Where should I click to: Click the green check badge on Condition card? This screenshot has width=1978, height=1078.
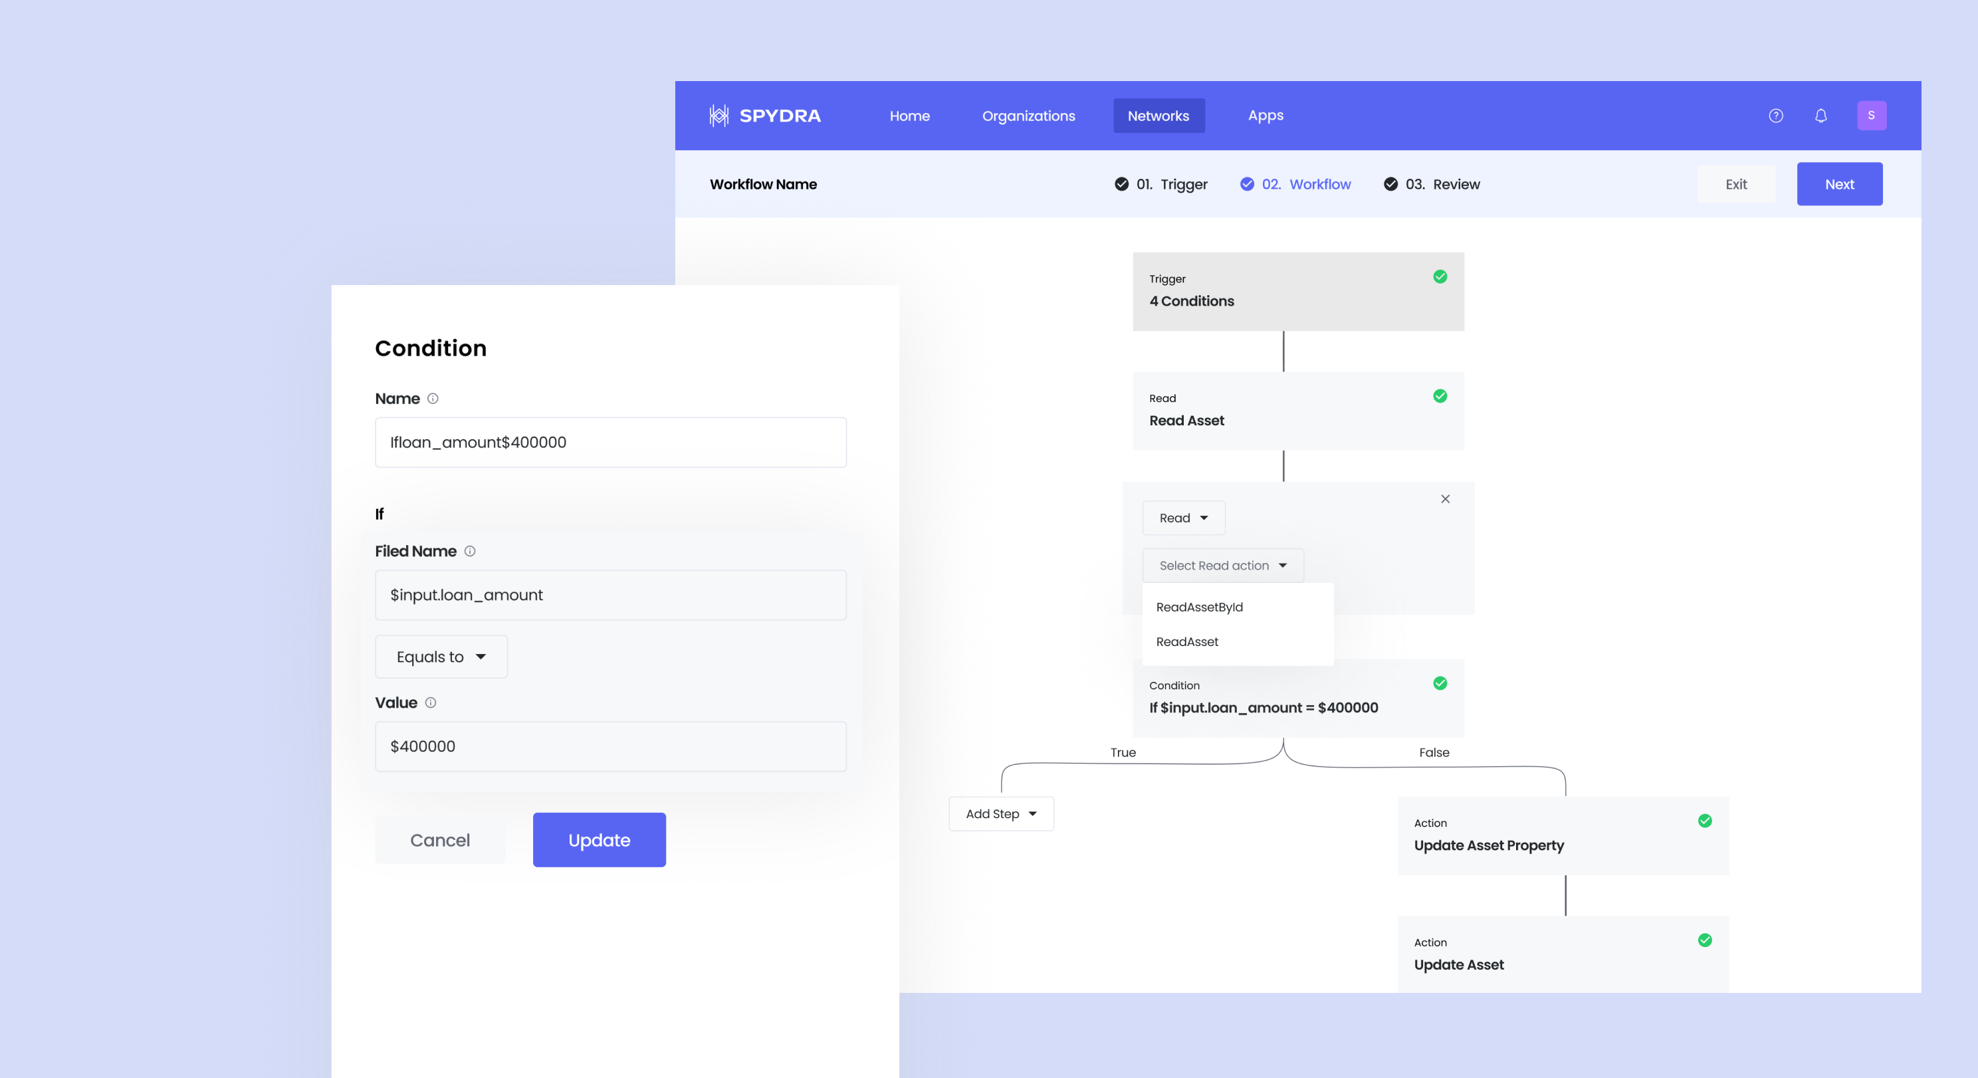pos(1440,683)
